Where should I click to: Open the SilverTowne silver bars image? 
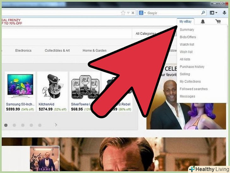coord(85,87)
